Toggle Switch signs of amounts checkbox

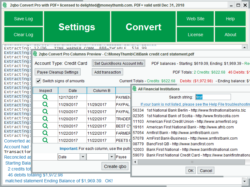[38, 81]
